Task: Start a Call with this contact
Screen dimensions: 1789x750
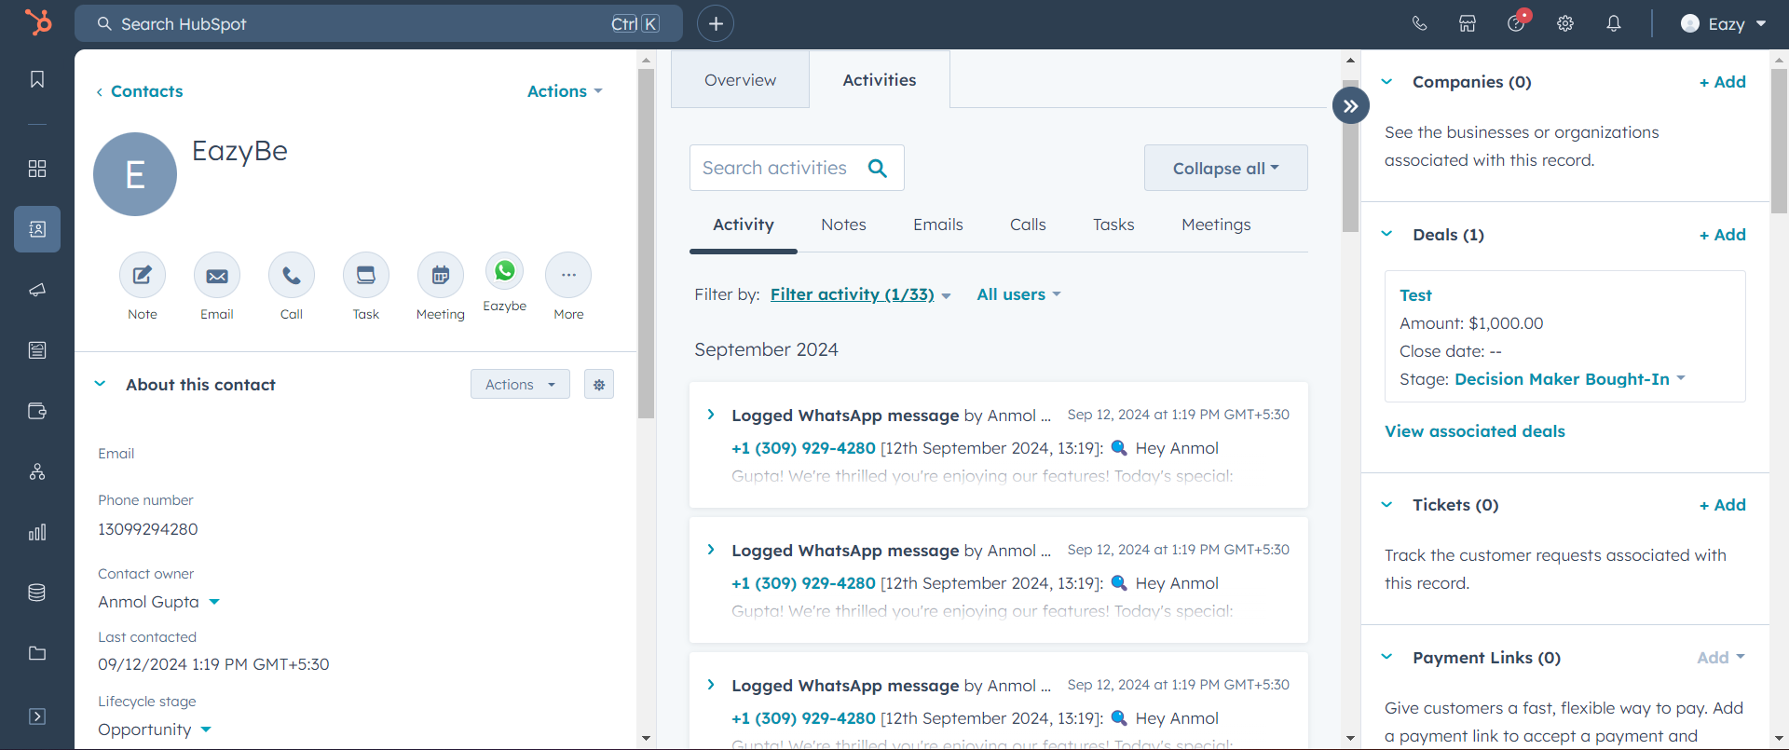Action: 292,275
